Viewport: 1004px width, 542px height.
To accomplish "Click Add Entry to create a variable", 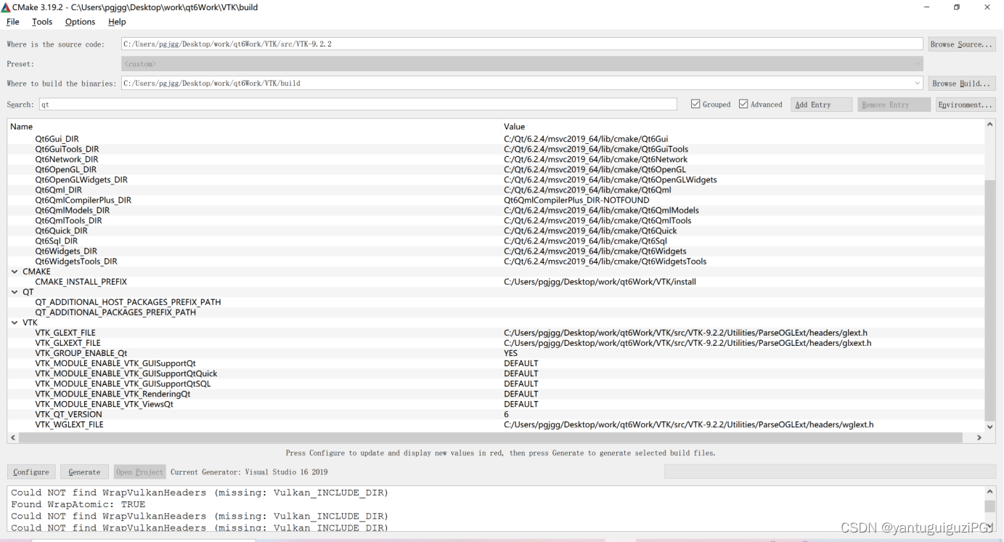I will [x=820, y=104].
